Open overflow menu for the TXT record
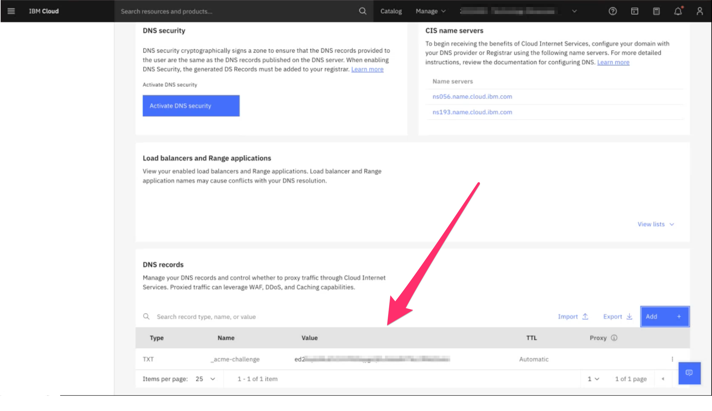 (x=672, y=359)
